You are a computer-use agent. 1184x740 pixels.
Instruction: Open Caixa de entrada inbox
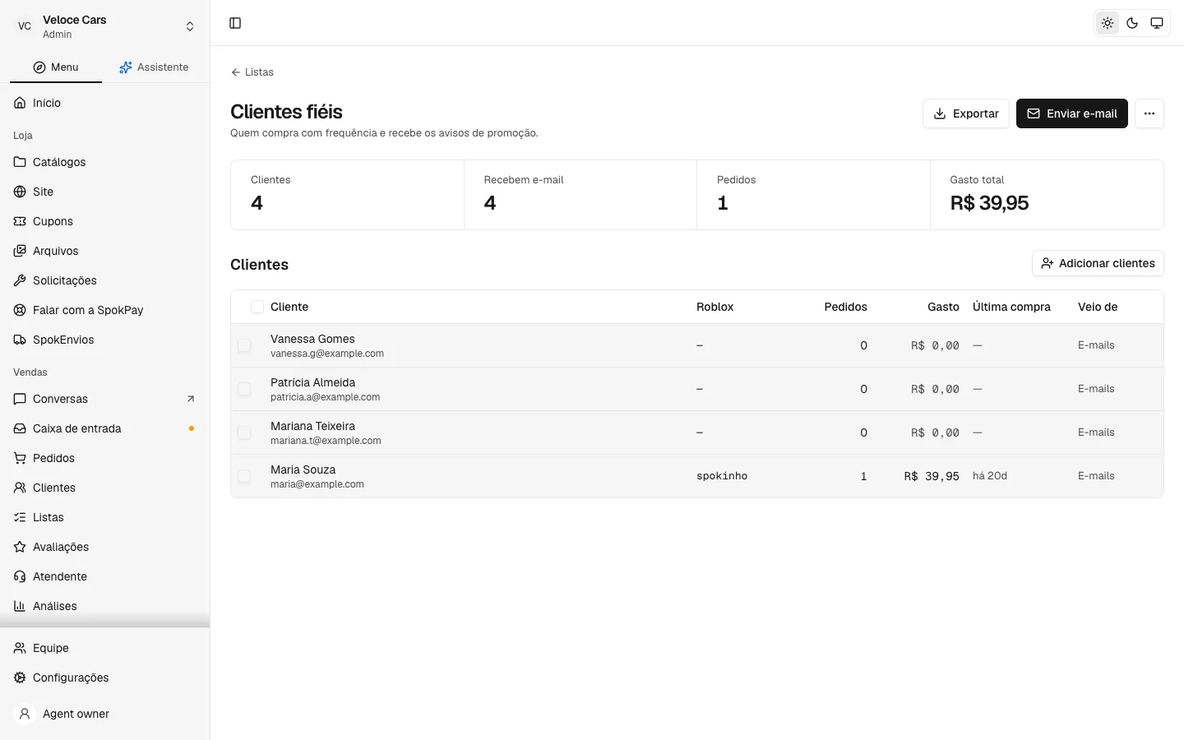[x=104, y=428]
